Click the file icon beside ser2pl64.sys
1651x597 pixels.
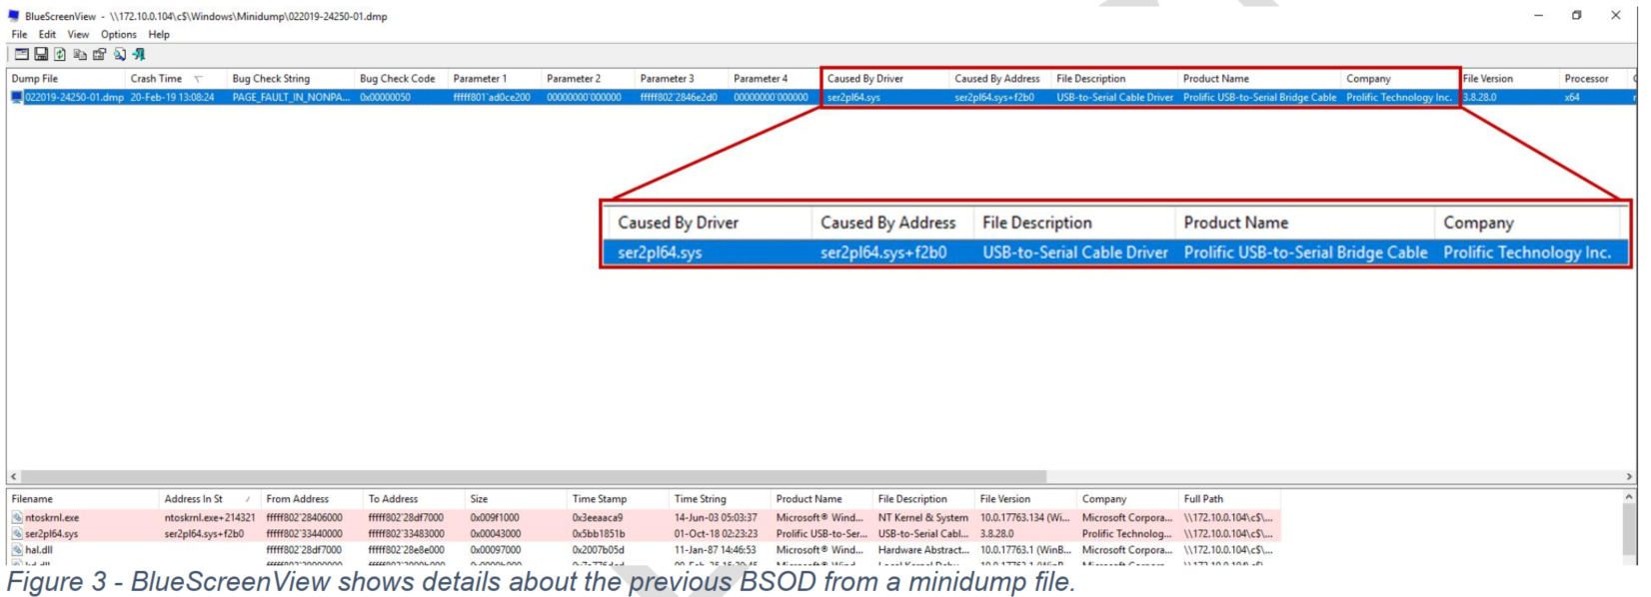point(17,534)
